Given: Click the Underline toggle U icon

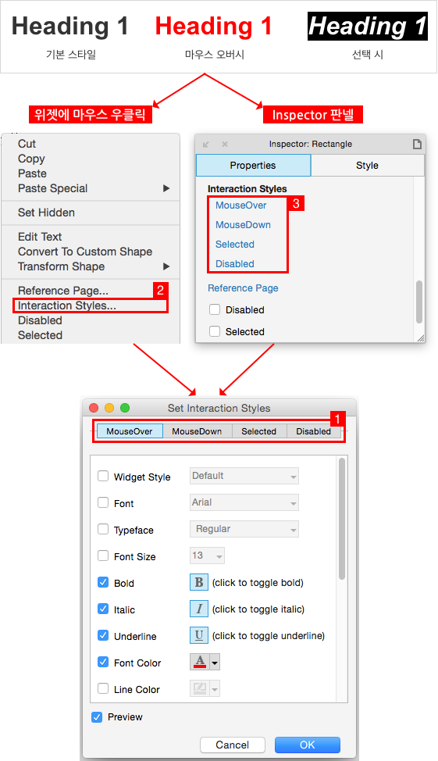Looking at the screenshot, I should (199, 635).
